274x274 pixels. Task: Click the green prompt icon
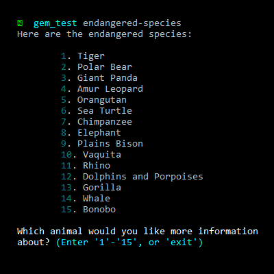(x=20, y=23)
